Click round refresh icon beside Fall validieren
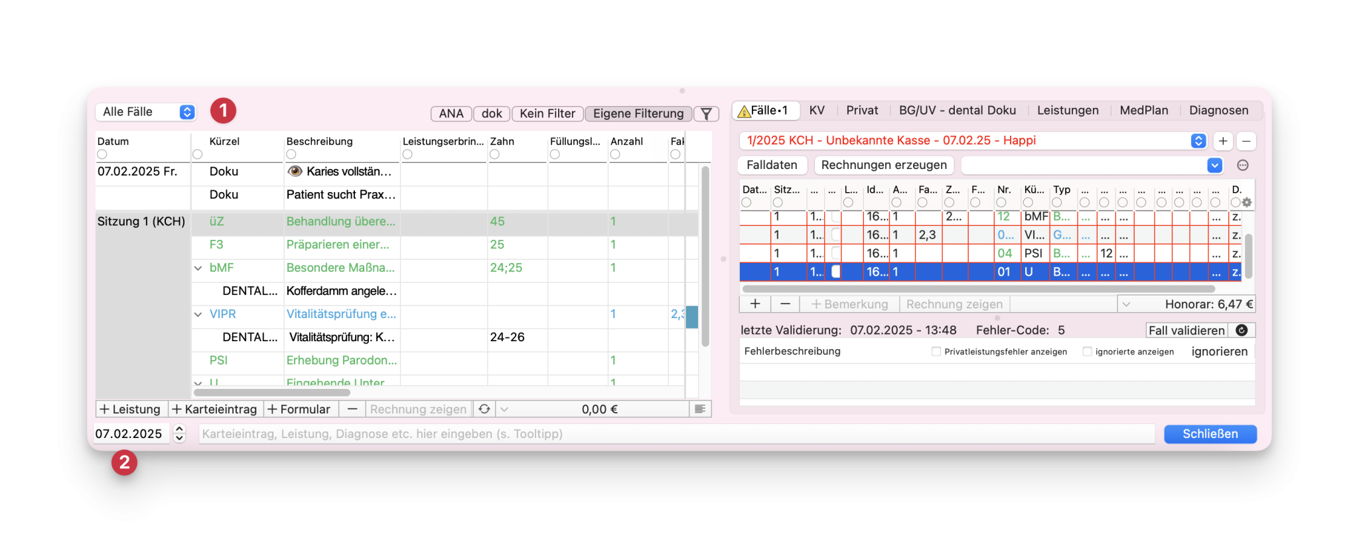Viewport: 1359px width, 538px height. tap(1242, 330)
